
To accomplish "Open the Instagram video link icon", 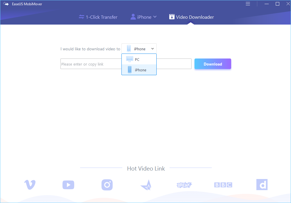I will coord(107,185).
